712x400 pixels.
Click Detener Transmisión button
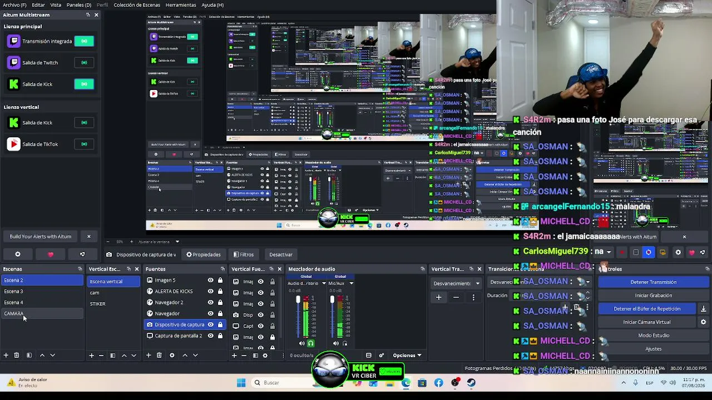[x=653, y=282]
